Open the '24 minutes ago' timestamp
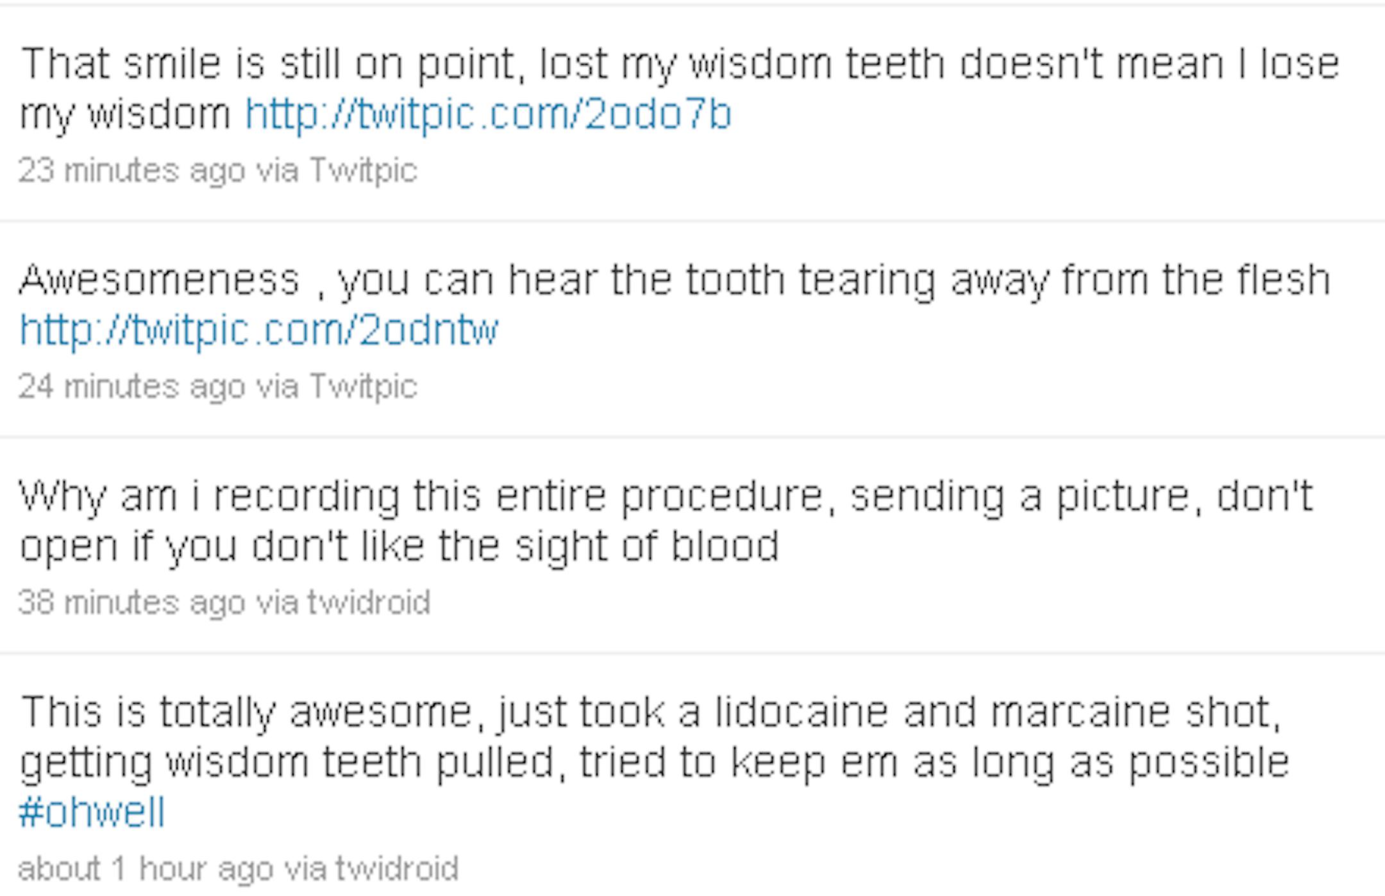The image size is (1385, 896). [x=131, y=387]
